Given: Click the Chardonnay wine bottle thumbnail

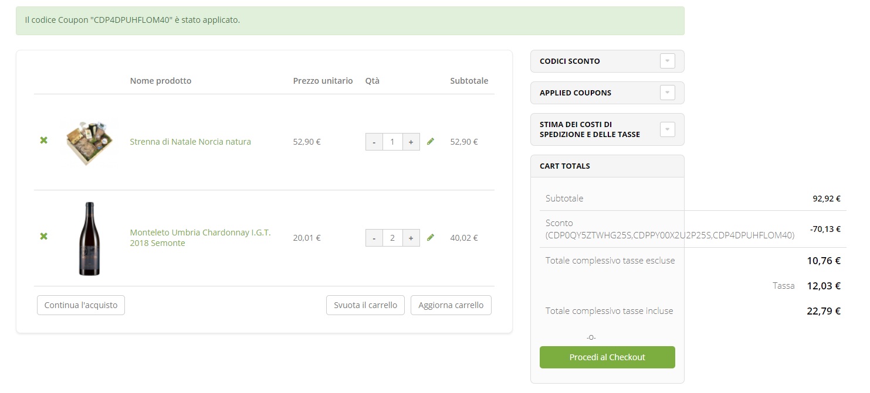Looking at the screenshot, I should (x=89, y=237).
